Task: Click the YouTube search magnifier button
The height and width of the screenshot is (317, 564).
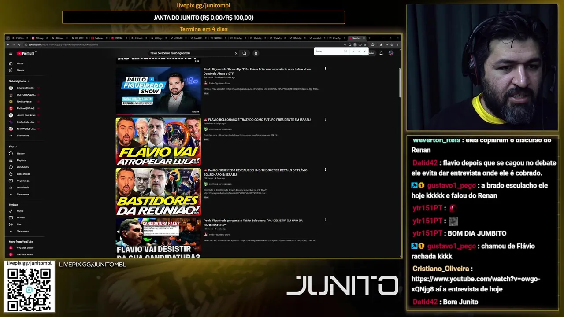Action: 244,53
